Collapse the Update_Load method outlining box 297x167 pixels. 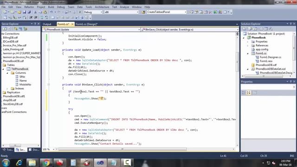pos(49,50)
